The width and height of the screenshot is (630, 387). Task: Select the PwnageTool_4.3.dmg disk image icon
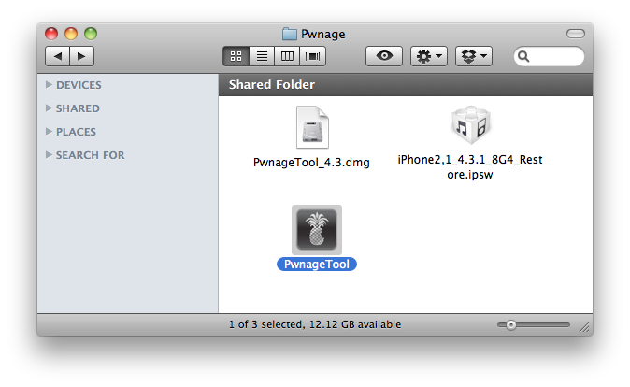[311, 128]
